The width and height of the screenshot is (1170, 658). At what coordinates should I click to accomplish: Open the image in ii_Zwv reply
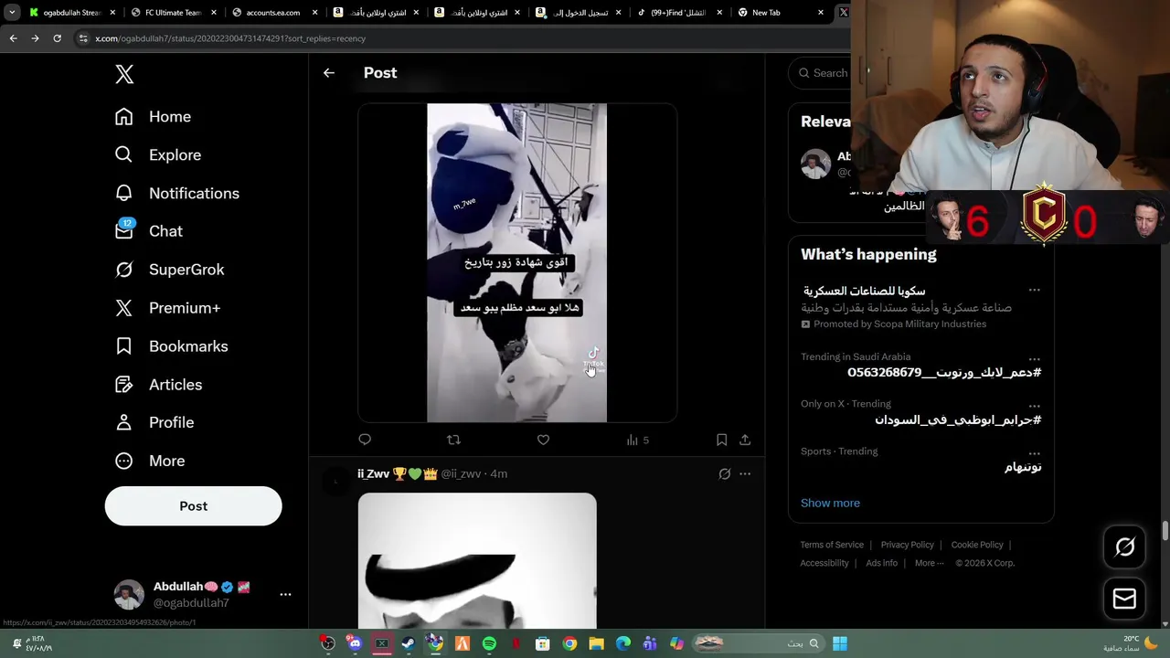tap(477, 560)
